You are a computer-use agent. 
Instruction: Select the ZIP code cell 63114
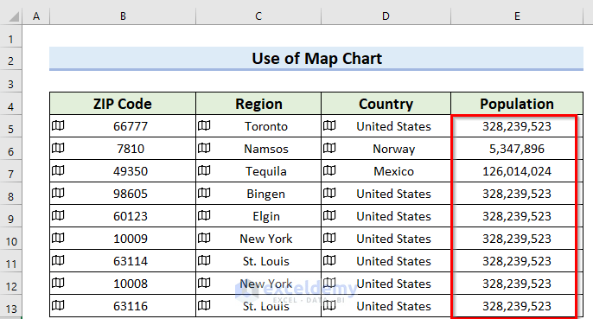point(123,261)
